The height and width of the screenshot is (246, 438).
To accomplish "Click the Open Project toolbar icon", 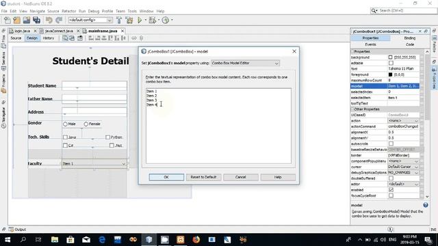I will 27,20.
